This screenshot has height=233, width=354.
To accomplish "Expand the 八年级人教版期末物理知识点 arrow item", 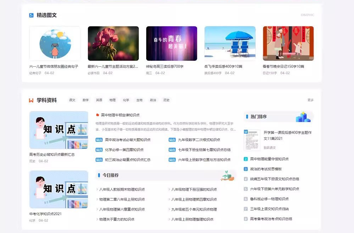I will (x=98, y=190).
